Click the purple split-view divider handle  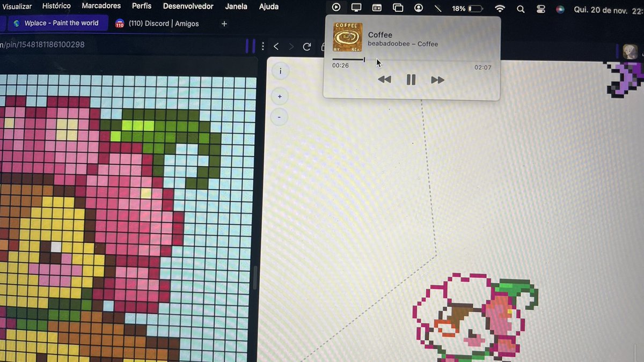[x=250, y=46]
